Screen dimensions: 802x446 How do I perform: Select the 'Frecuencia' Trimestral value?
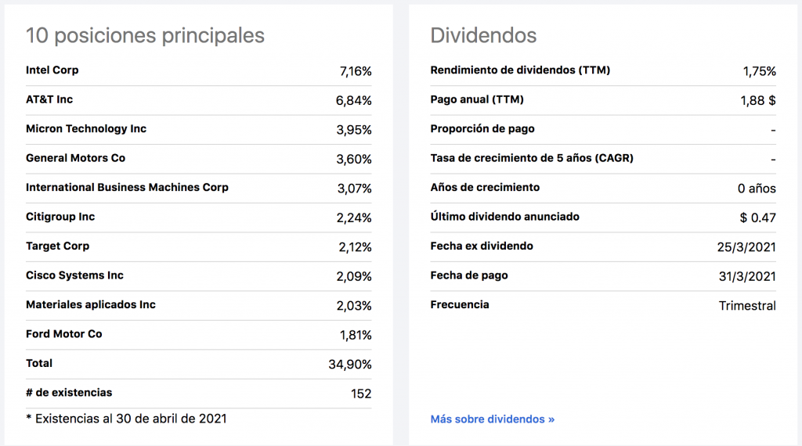coord(747,306)
